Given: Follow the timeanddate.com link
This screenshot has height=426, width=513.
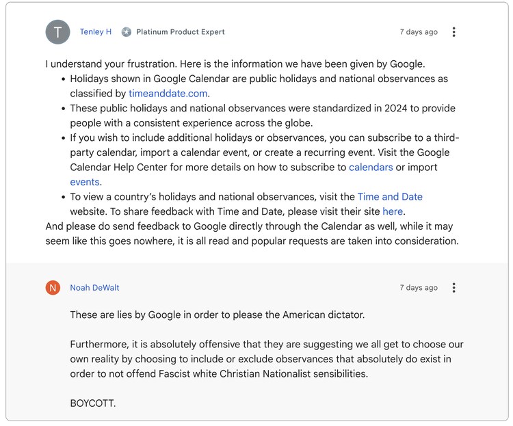Looking at the screenshot, I should [168, 94].
